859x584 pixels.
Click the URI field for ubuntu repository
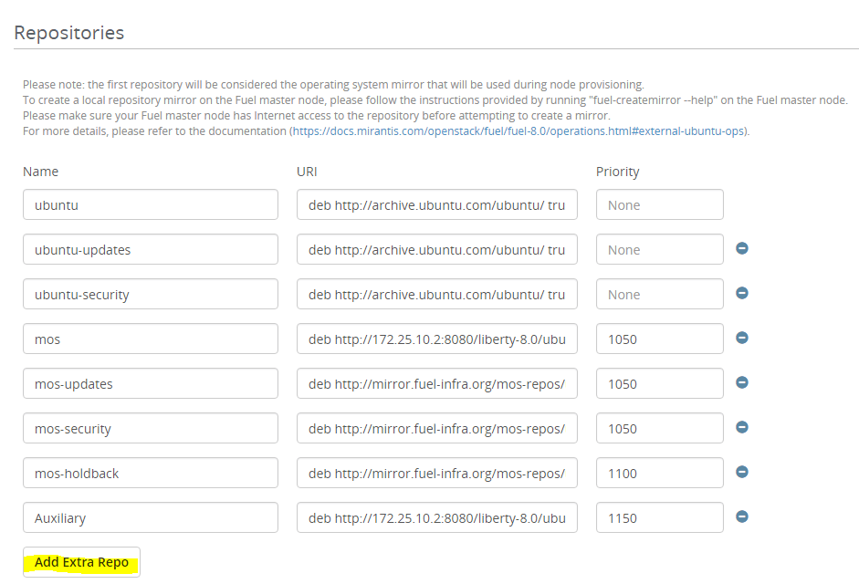(436, 205)
